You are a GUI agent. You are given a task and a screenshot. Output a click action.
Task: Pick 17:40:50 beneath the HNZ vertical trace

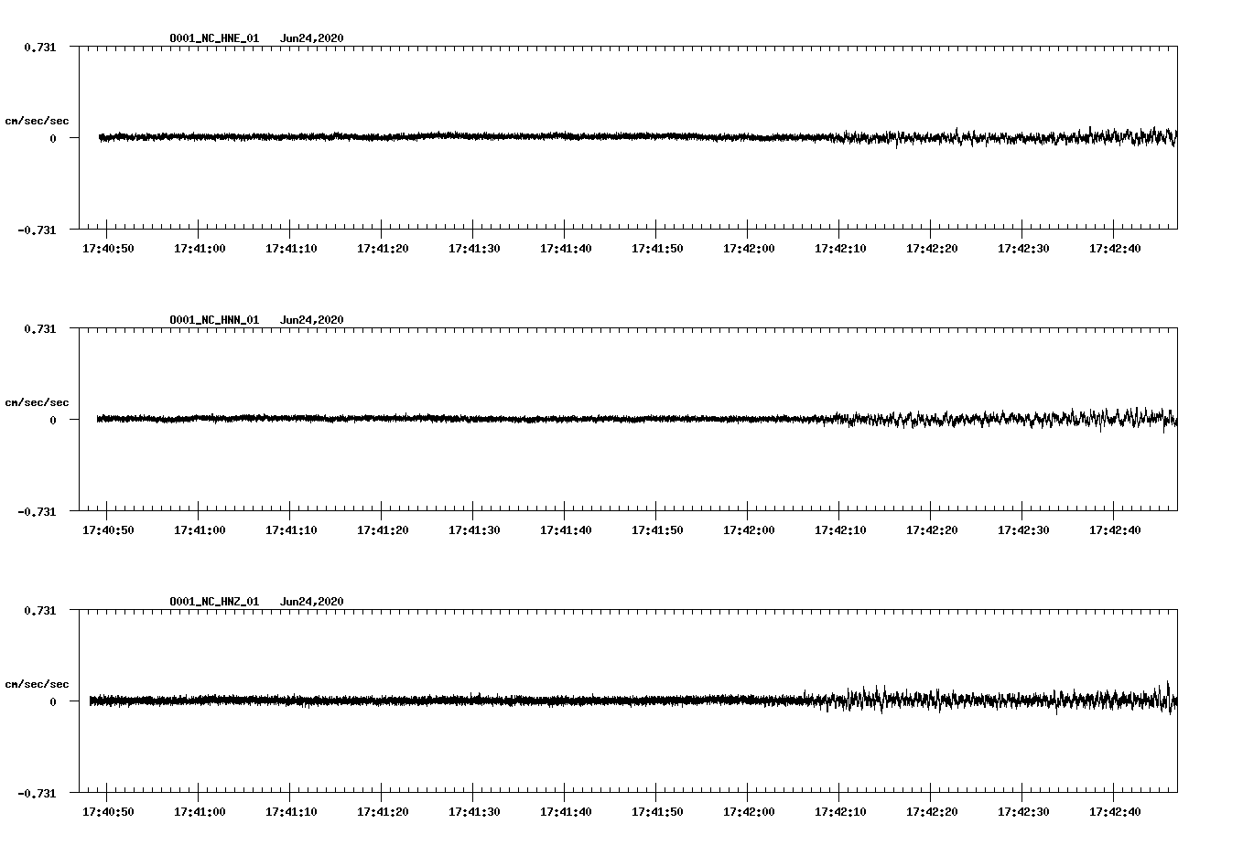click(108, 811)
